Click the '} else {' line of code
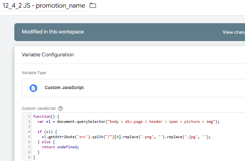245x161 pixels. (x=47, y=142)
